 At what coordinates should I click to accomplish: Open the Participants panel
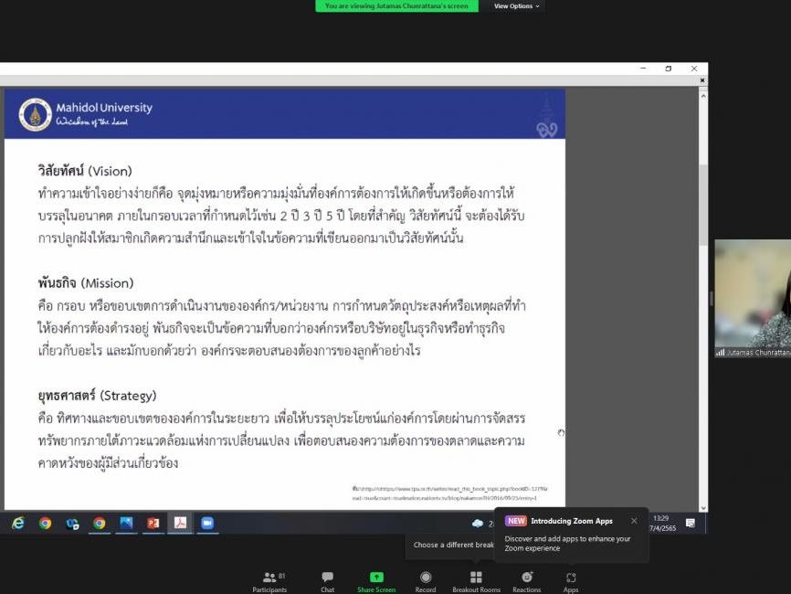(269, 581)
